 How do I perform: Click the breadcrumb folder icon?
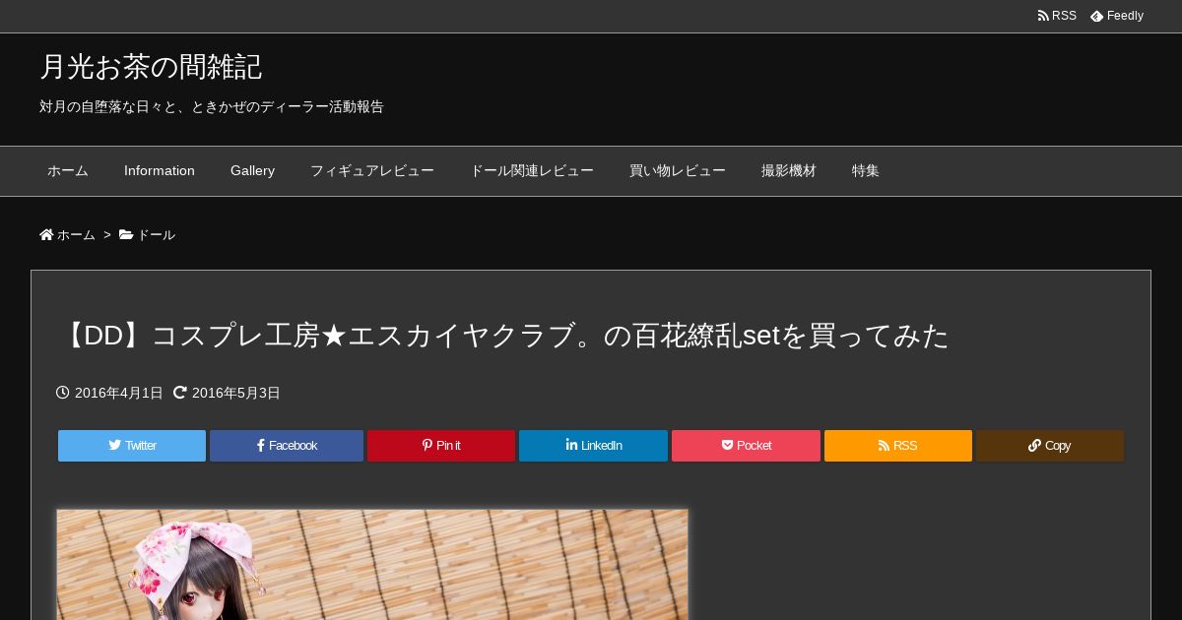pyautogui.click(x=126, y=234)
